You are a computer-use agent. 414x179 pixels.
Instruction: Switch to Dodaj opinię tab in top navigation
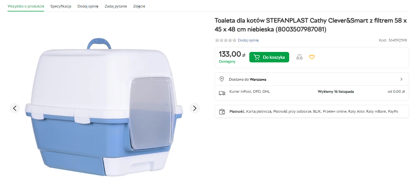(x=88, y=6)
